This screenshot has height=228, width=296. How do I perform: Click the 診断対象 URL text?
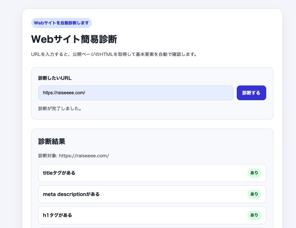[73, 156]
